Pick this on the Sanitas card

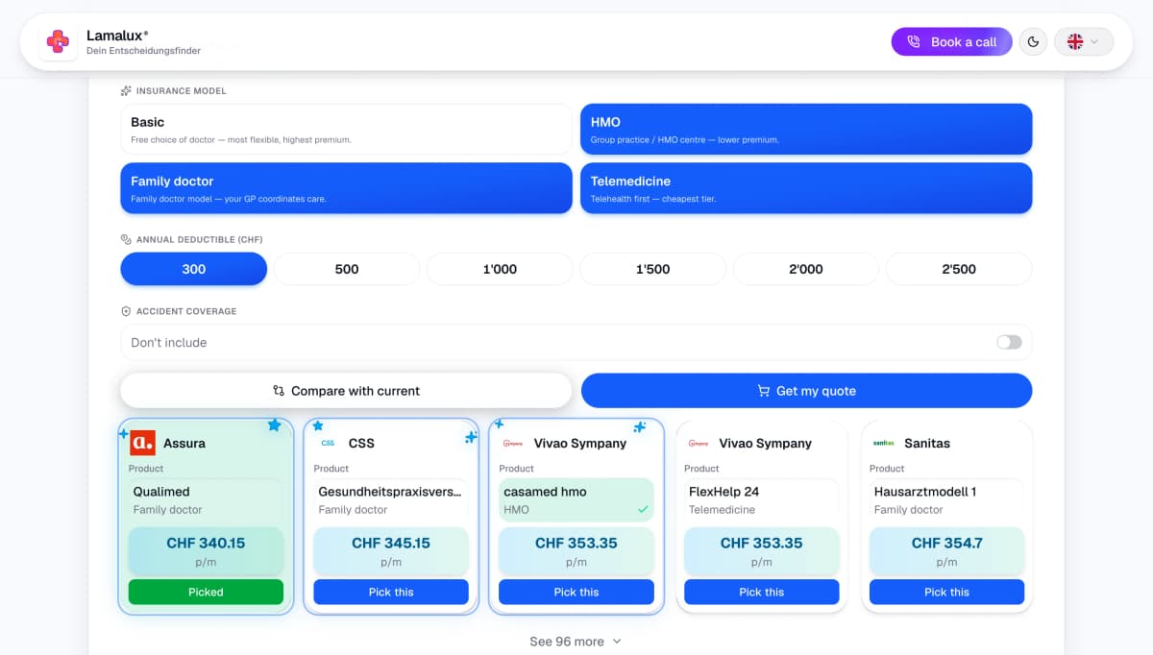point(947,592)
